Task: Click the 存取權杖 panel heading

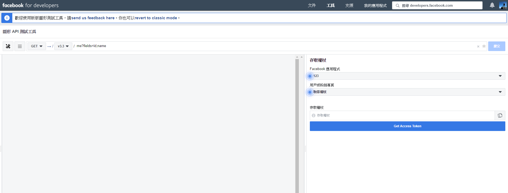Action: [318, 60]
